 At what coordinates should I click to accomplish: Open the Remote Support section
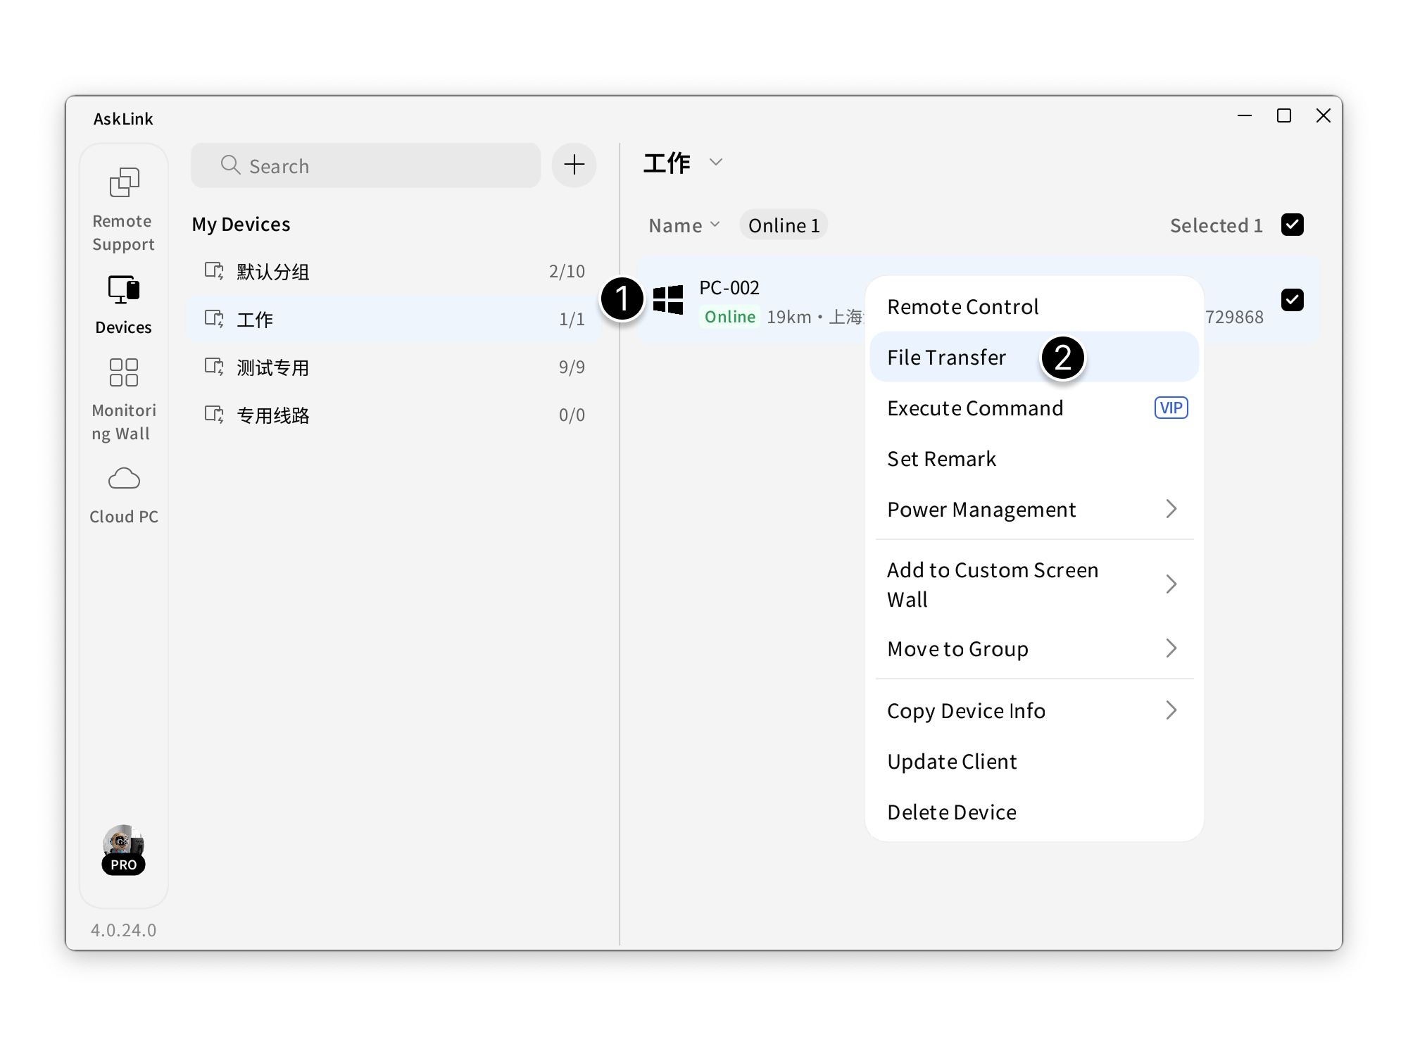[x=123, y=208]
